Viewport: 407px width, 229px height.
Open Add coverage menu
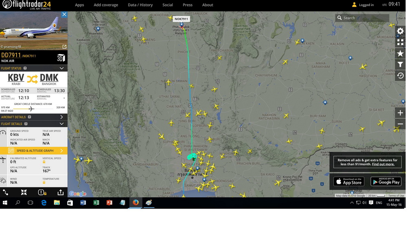pyautogui.click(x=106, y=5)
